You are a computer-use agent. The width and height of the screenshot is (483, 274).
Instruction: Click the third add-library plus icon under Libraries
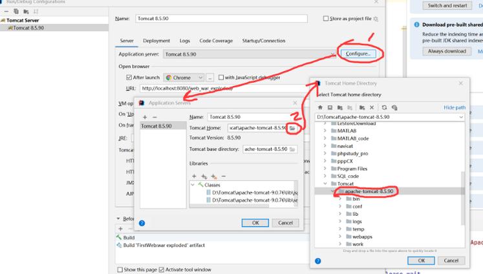click(214, 176)
